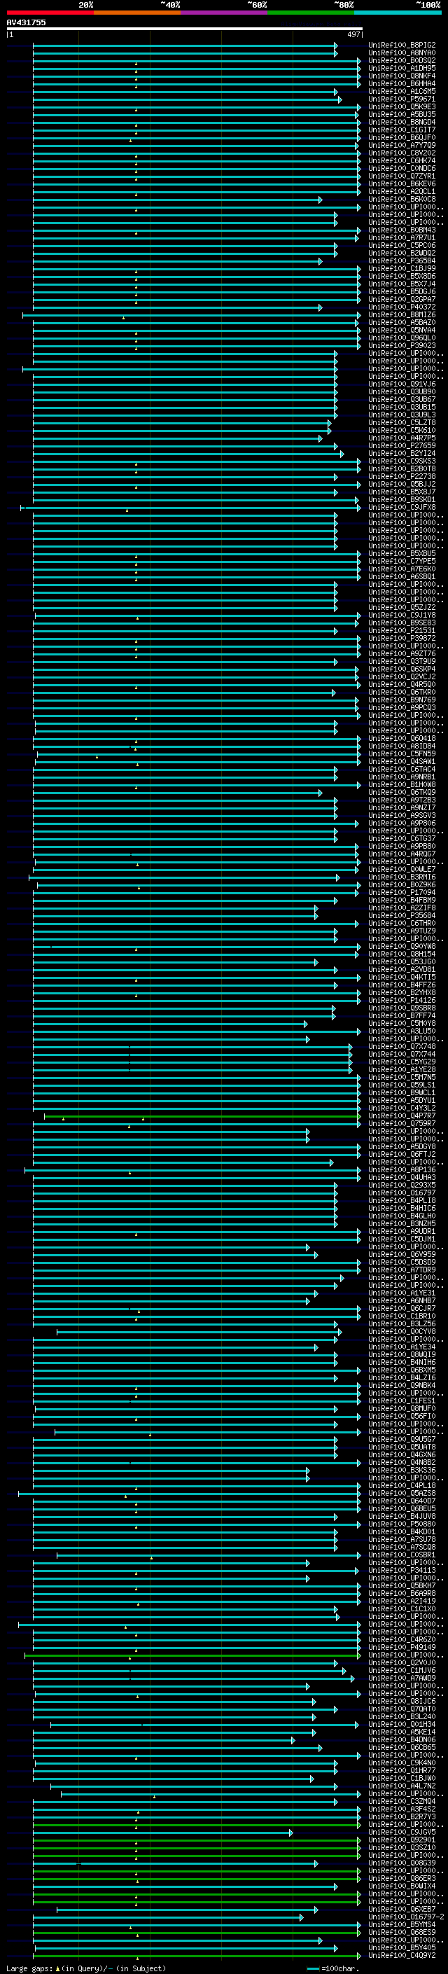Select hit label UniRef100_P14126
The height and width of the screenshot is (1974, 448).
point(402,1001)
